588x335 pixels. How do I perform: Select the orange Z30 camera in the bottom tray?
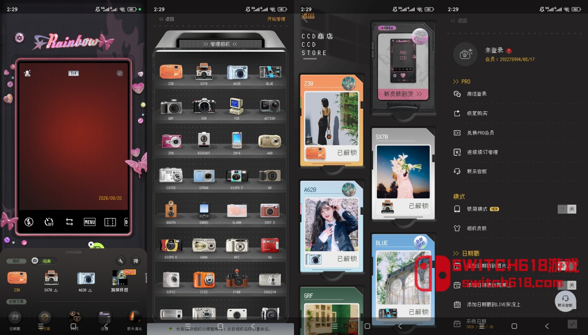(17, 281)
